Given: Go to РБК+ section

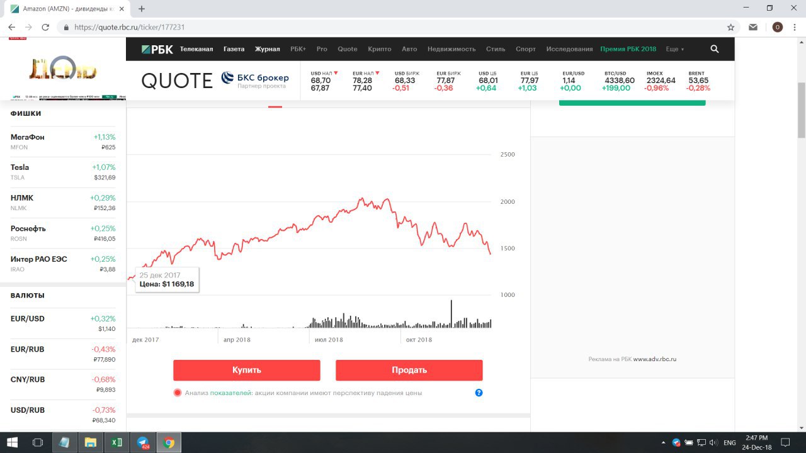Looking at the screenshot, I should 298,49.
